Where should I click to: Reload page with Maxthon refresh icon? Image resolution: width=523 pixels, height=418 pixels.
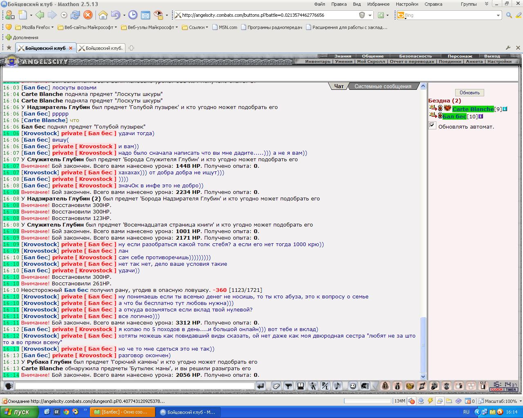(x=75, y=15)
